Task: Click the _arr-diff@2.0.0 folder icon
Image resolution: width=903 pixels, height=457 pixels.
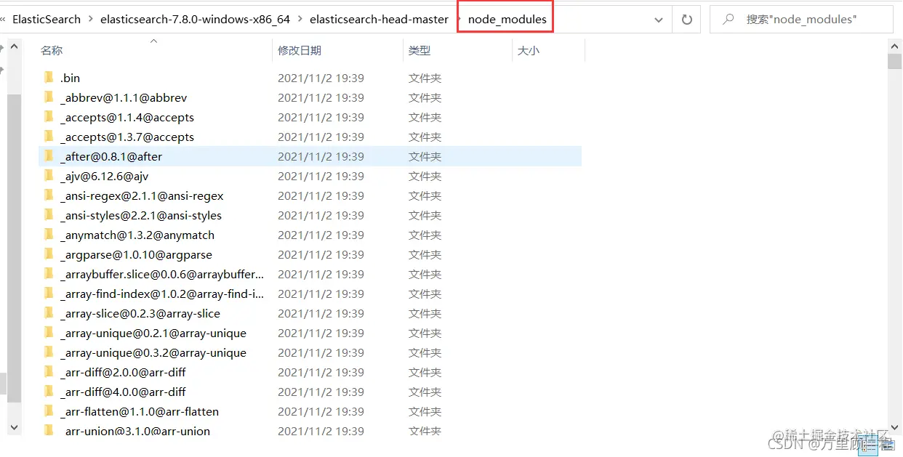Action: [49, 372]
